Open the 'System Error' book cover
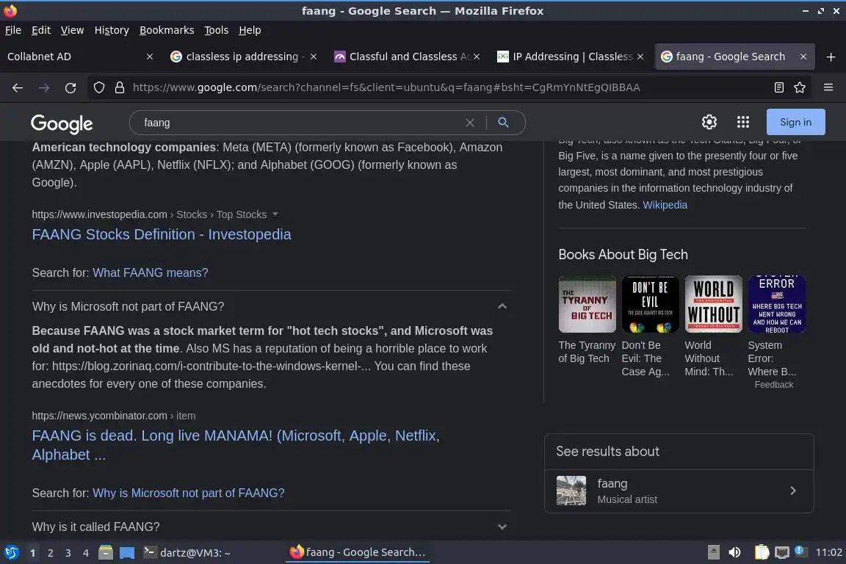The image size is (846, 564). click(x=776, y=304)
